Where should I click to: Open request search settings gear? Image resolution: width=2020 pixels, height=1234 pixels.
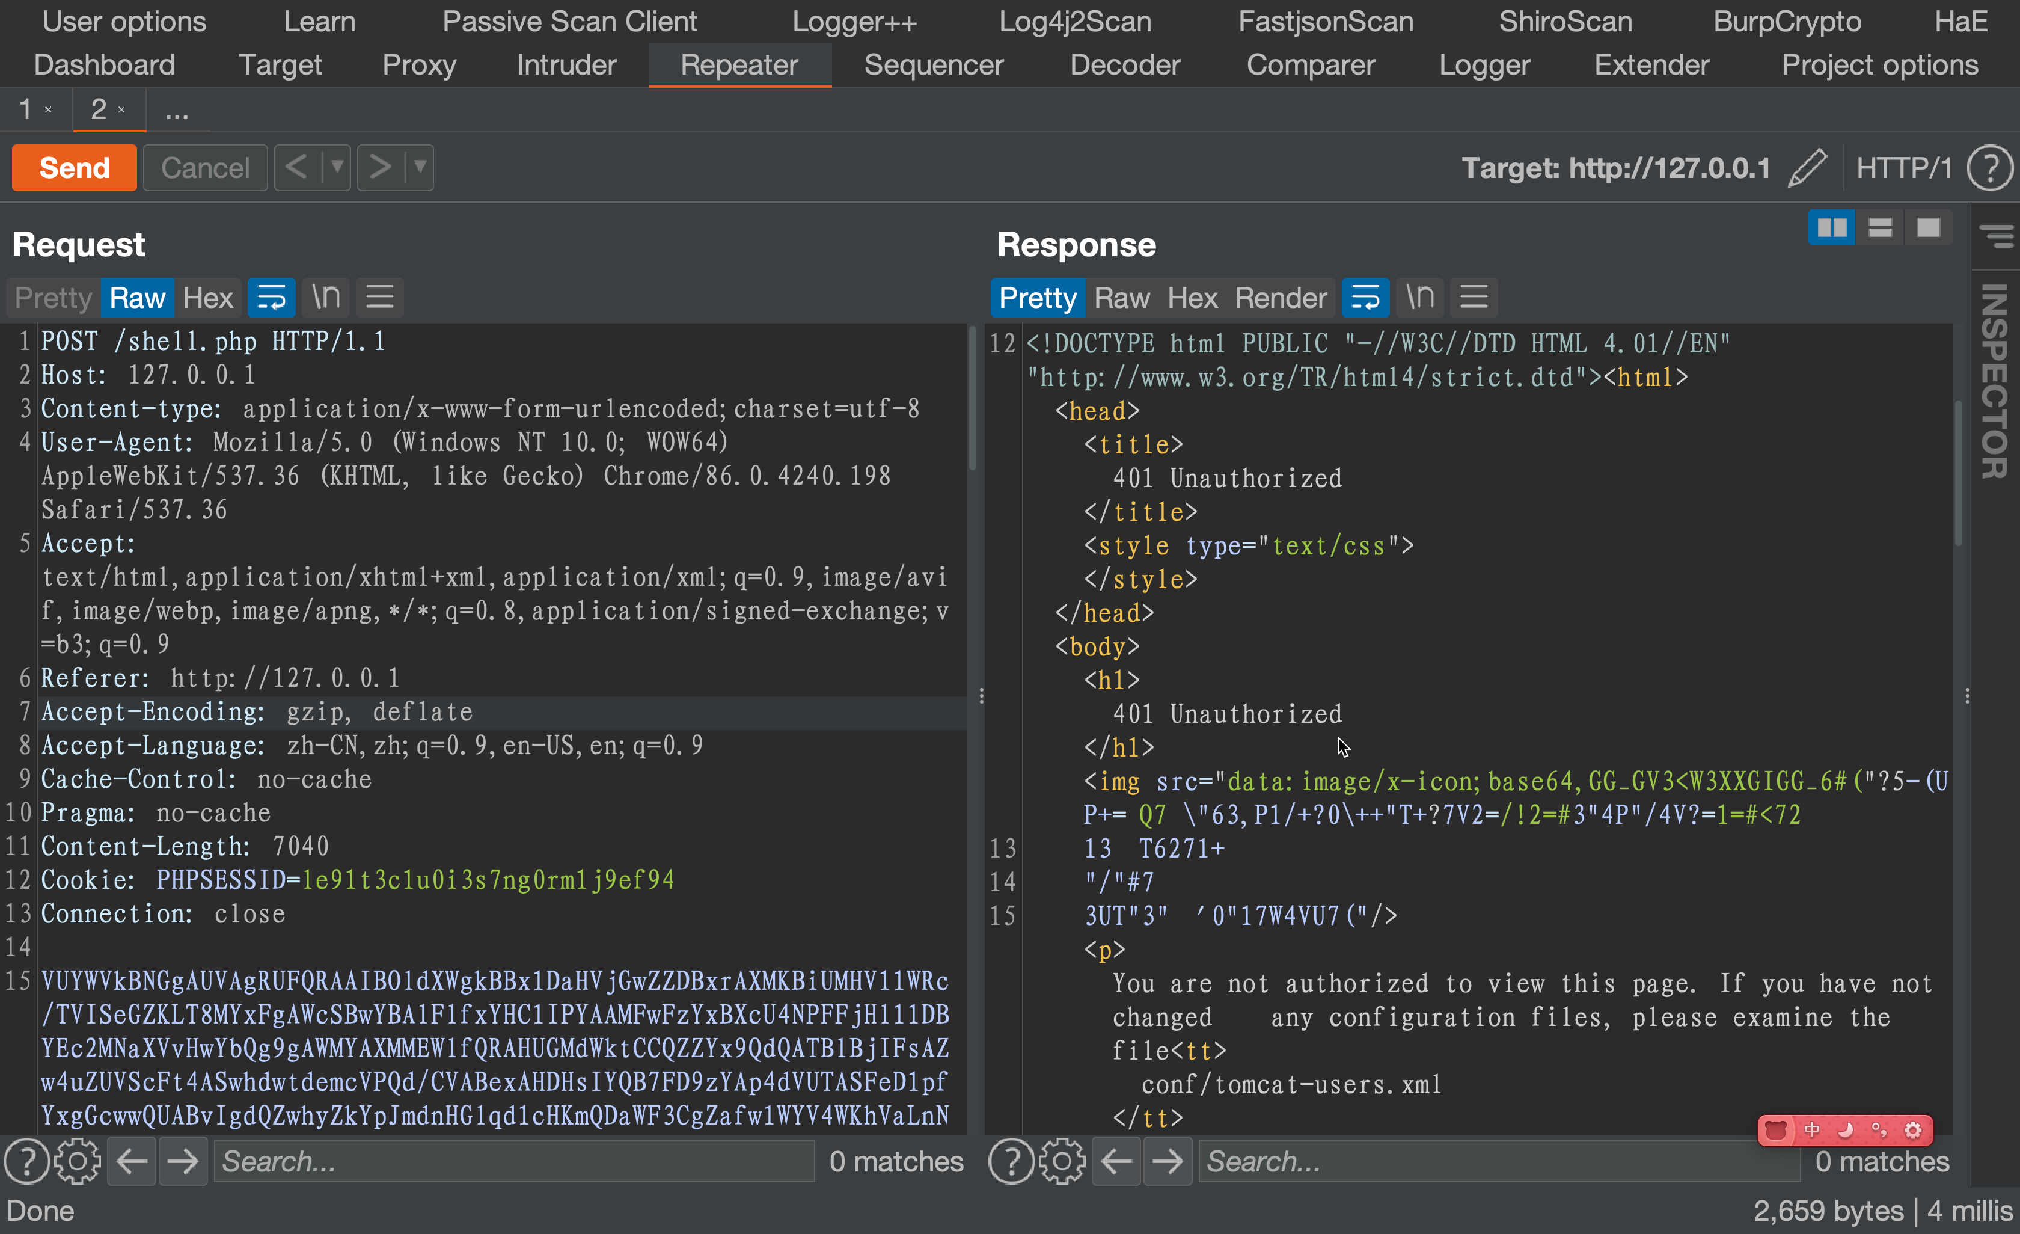(77, 1160)
